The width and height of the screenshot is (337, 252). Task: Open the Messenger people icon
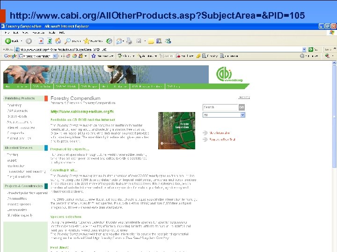click(168, 41)
